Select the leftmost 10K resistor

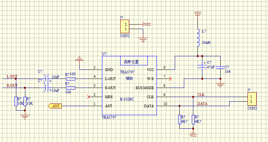[16, 101]
